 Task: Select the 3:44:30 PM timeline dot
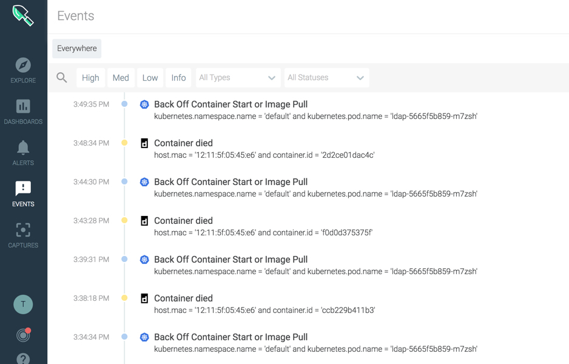coord(124,181)
